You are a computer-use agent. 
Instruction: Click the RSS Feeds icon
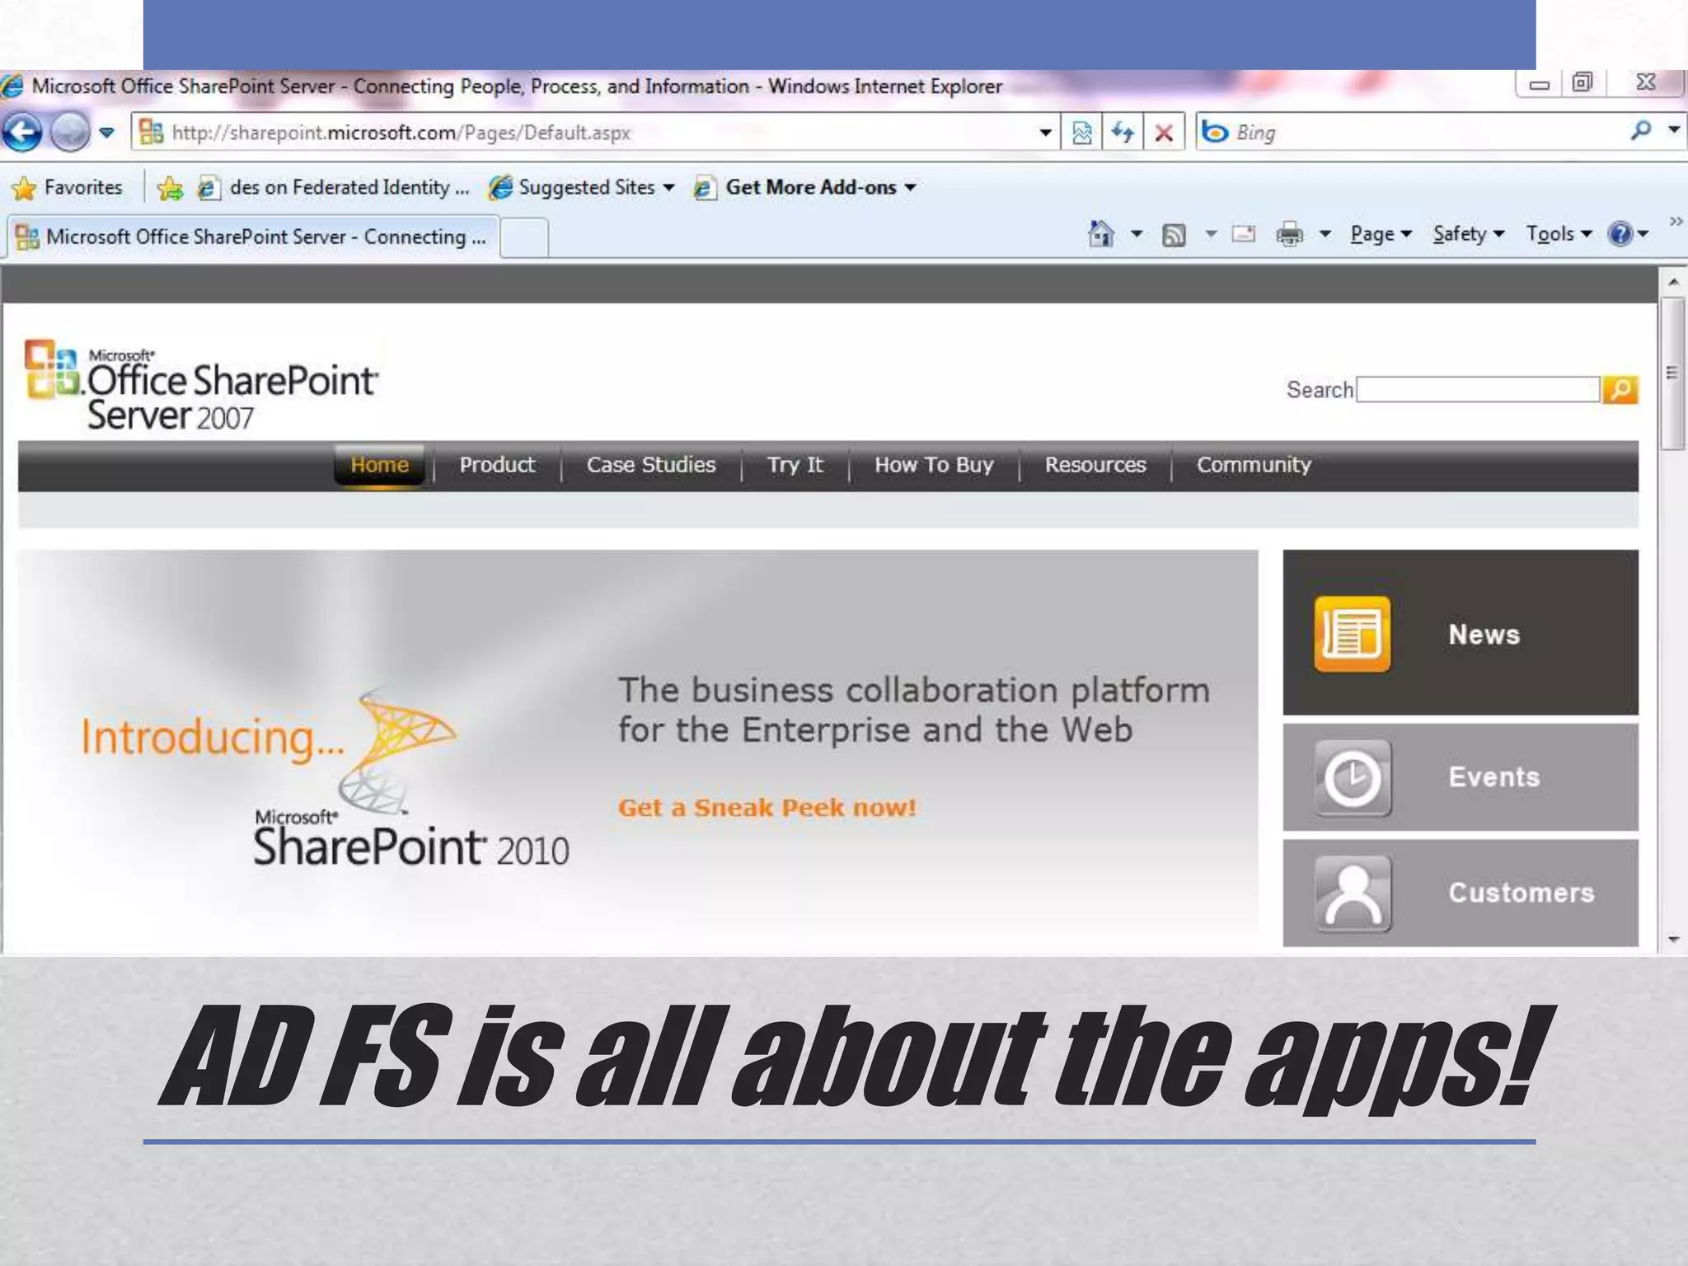click(x=1174, y=236)
